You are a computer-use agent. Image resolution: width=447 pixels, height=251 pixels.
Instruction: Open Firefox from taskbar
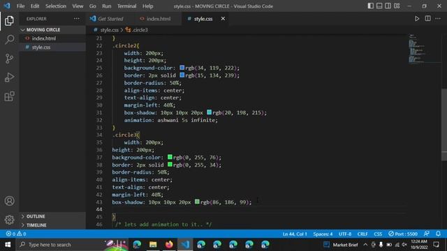click(169, 245)
